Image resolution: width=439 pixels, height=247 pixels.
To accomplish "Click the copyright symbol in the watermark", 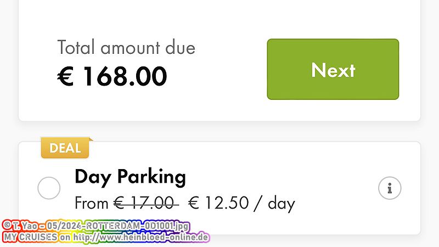I will (7, 225).
